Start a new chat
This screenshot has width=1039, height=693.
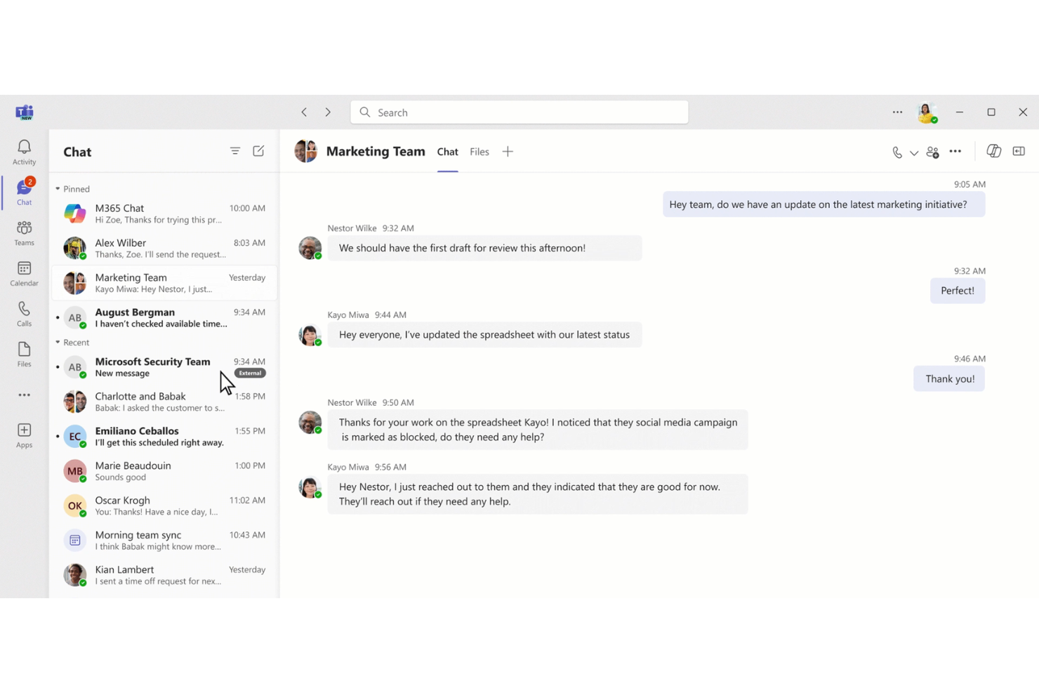coord(258,151)
